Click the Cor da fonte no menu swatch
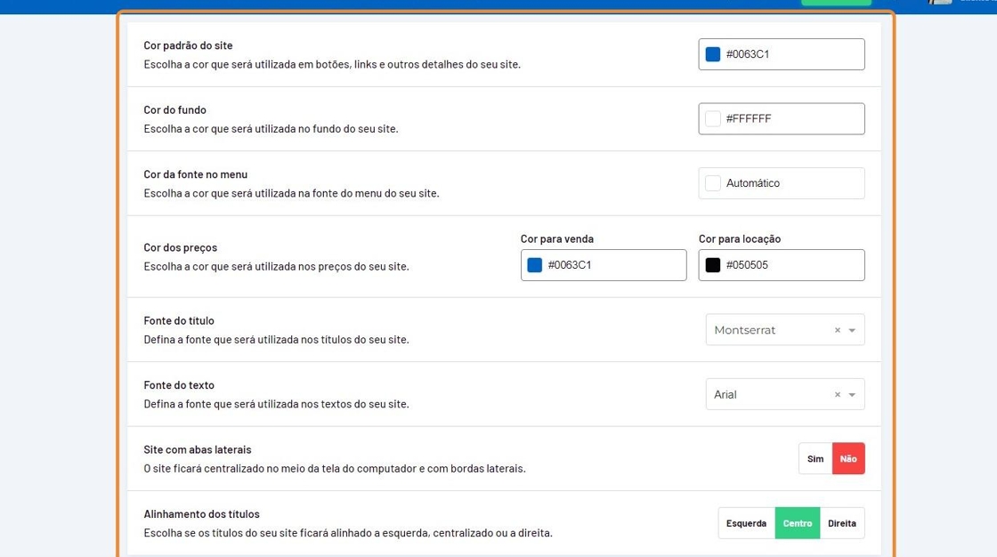The height and width of the screenshot is (557, 997). click(x=712, y=183)
